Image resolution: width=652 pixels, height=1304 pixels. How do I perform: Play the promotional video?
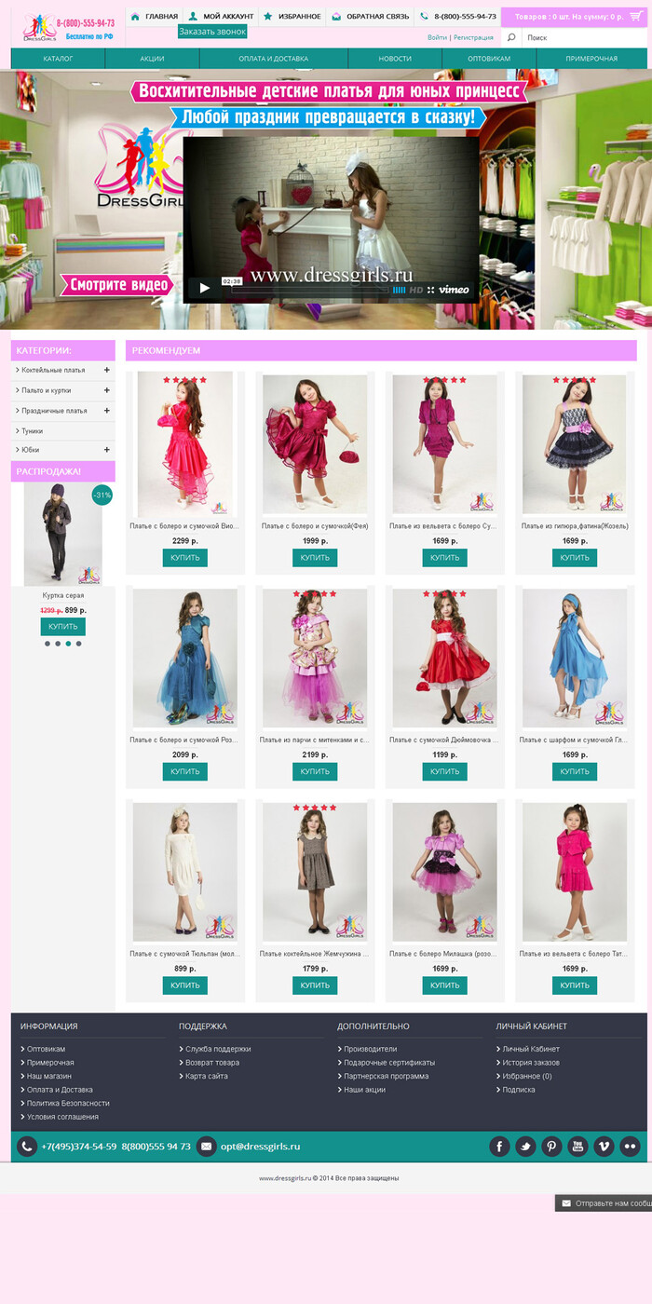pos(204,289)
